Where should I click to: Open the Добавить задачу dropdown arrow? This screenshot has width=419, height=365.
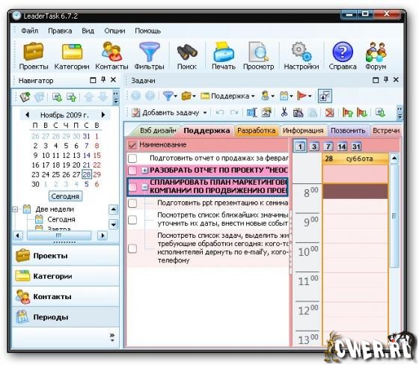(205, 113)
